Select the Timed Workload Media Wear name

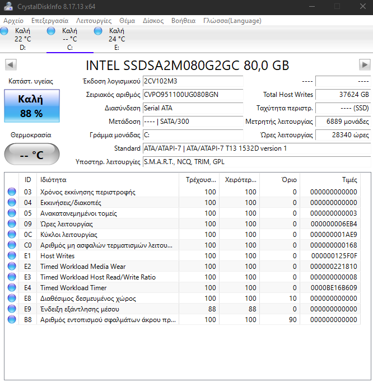83,266
